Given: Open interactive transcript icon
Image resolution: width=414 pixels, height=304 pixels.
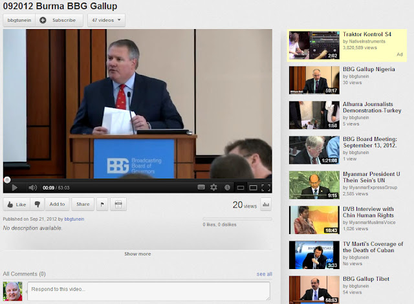Looking at the screenshot, I should 118,204.
